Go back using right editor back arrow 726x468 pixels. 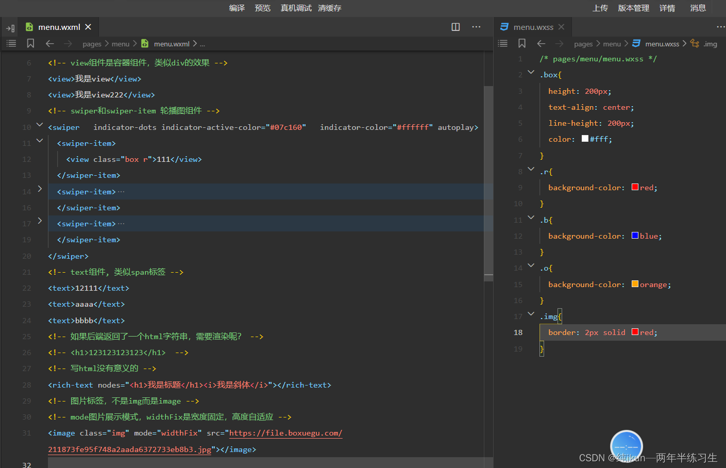[541, 44]
